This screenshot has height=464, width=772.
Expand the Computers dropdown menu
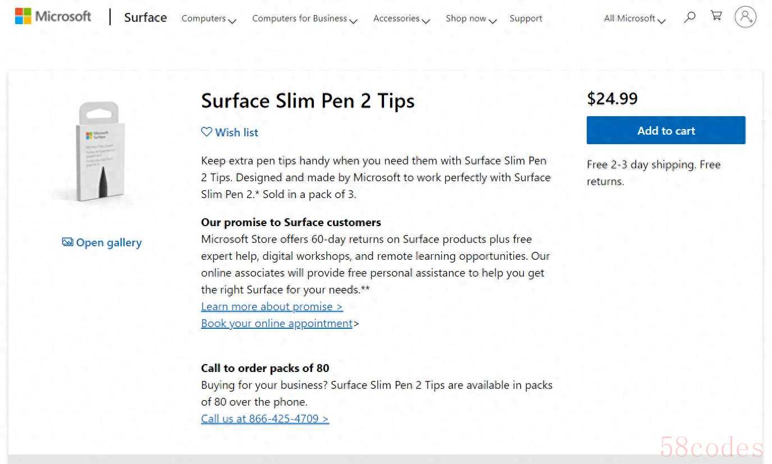pyautogui.click(x=209, y=19)
